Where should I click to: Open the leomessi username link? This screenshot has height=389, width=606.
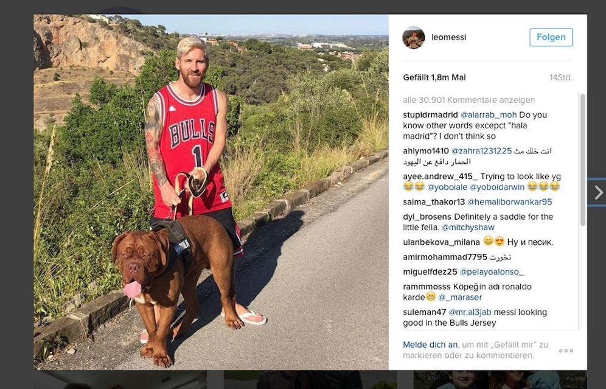(448, 37)
